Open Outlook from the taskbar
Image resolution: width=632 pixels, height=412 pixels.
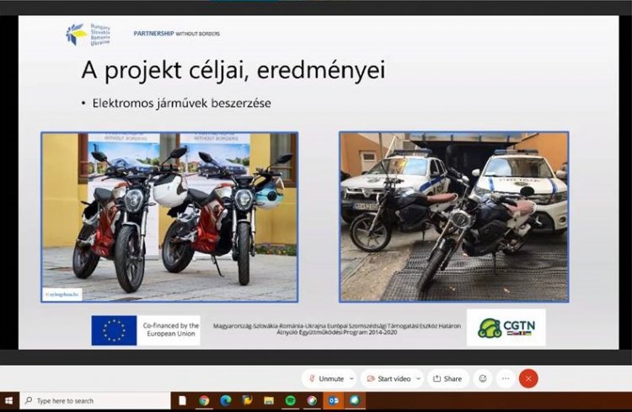click(x=333, y=401)
